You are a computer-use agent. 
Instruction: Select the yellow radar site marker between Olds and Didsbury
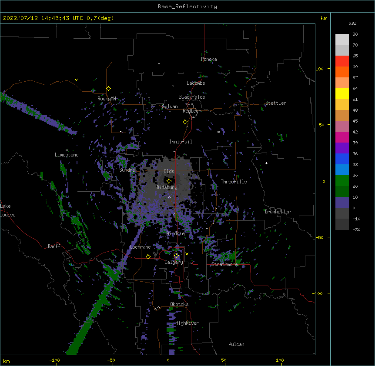(x=169, y=181)
